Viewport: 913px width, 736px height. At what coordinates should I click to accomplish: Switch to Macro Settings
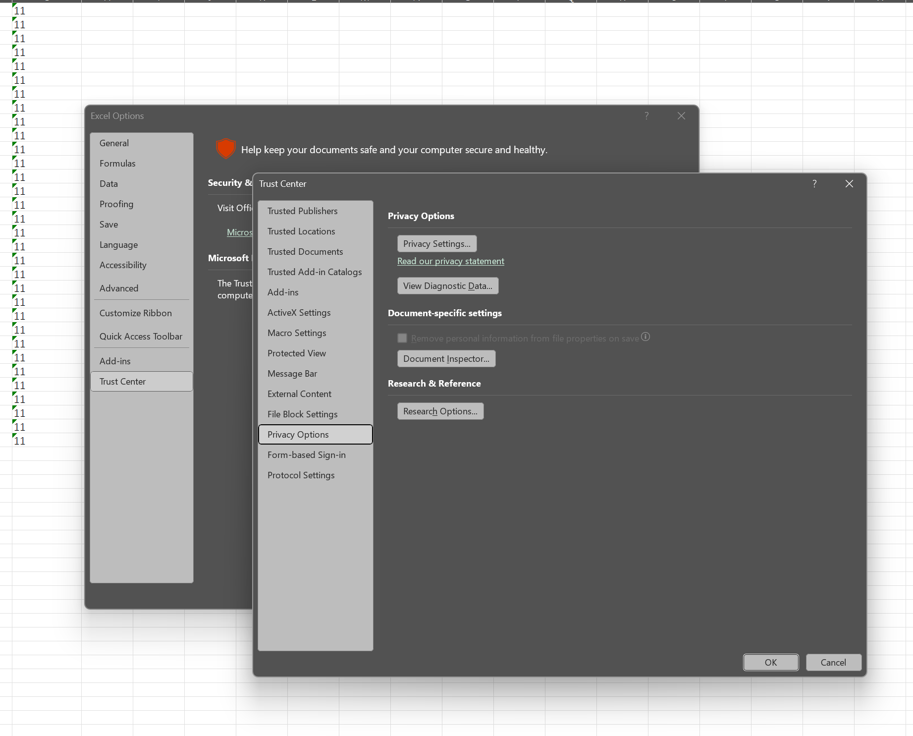coord(316,333)
